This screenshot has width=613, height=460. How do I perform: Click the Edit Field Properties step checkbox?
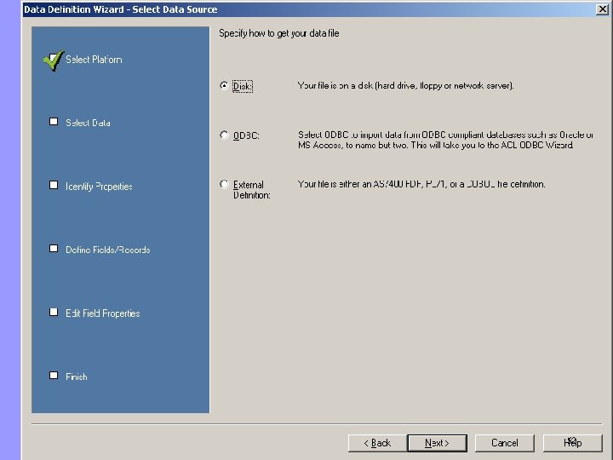(x=54, y=312)
